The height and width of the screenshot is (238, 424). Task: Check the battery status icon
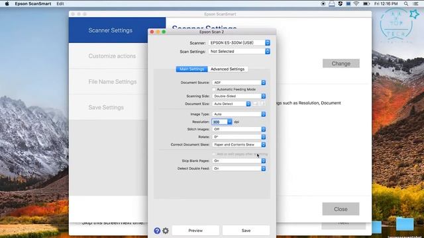(366, 4)
